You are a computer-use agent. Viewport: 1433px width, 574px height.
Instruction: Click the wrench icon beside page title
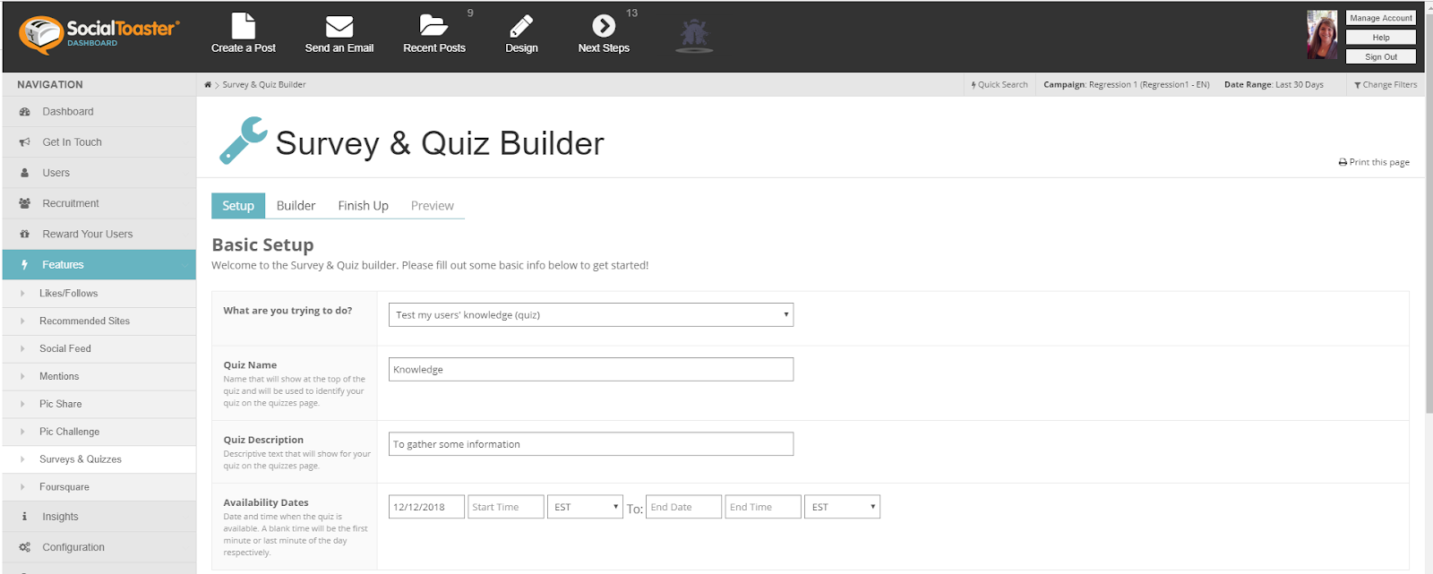click(243, 141)
